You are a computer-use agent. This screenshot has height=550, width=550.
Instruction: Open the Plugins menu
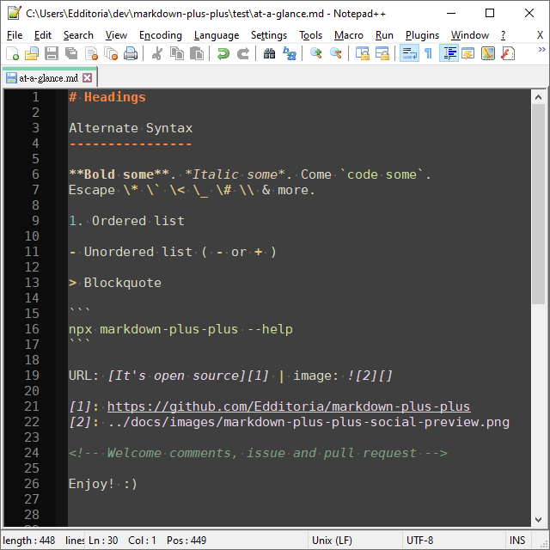coord(422,35)
